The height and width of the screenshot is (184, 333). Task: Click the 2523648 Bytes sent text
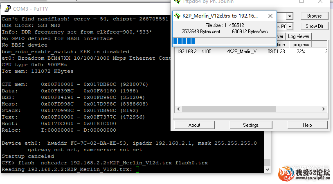[x=201, y=31]
